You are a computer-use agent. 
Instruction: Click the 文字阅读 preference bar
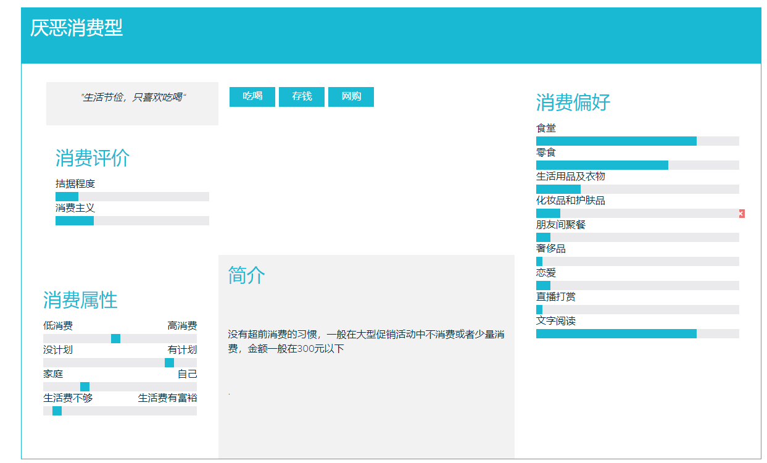click(637, 334)
